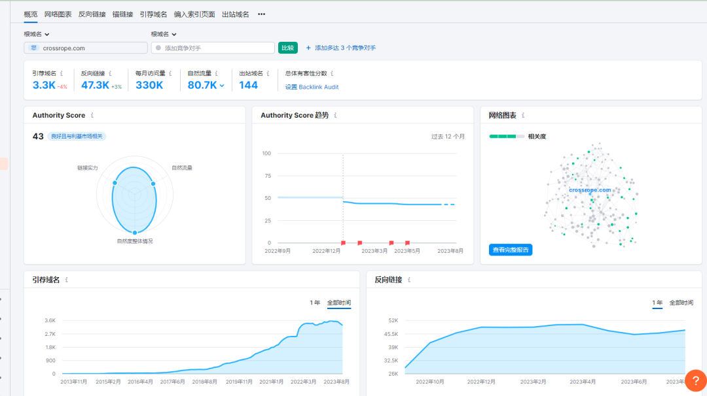Select 1 年 range in 引荐域名 chart
Viewport: 707px width, 396px height.
coord(315,303)
